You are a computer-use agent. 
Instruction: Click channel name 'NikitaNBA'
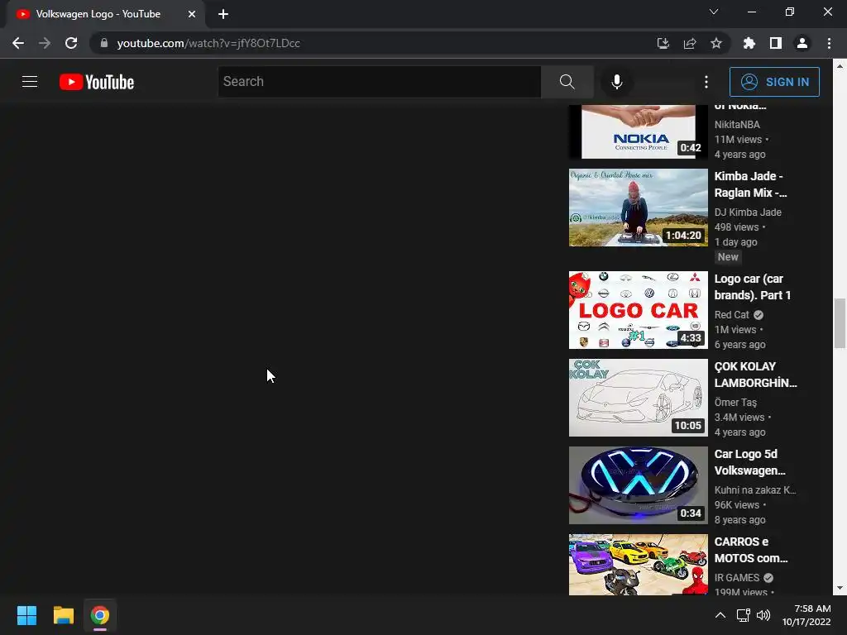(x=737, y=124)
